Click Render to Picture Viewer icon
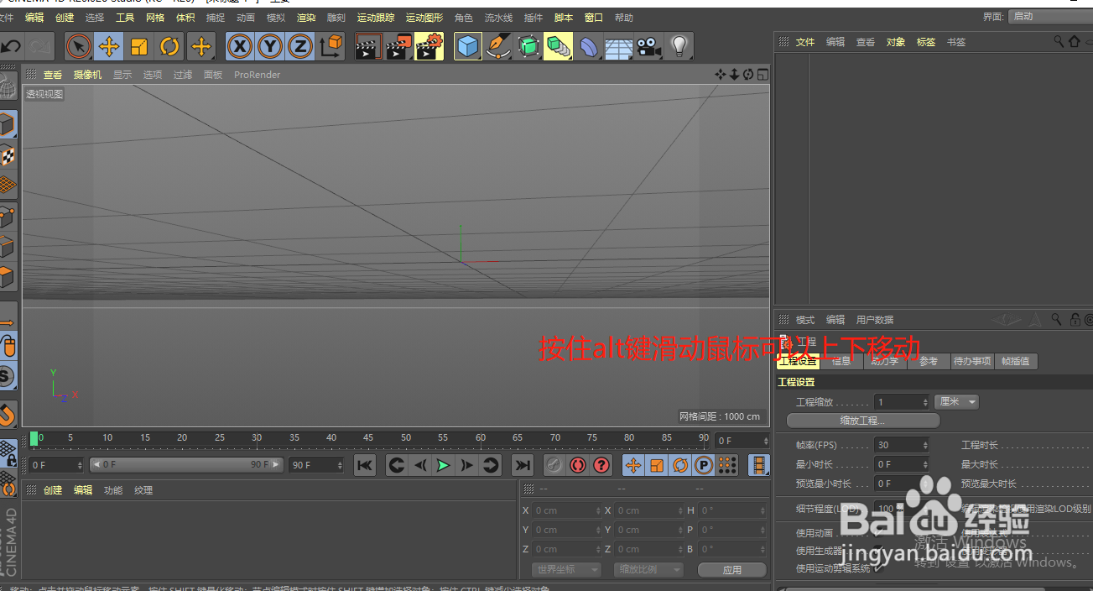Image resolution: width=1093 pixels, height=591 pixels. (398, 46)
